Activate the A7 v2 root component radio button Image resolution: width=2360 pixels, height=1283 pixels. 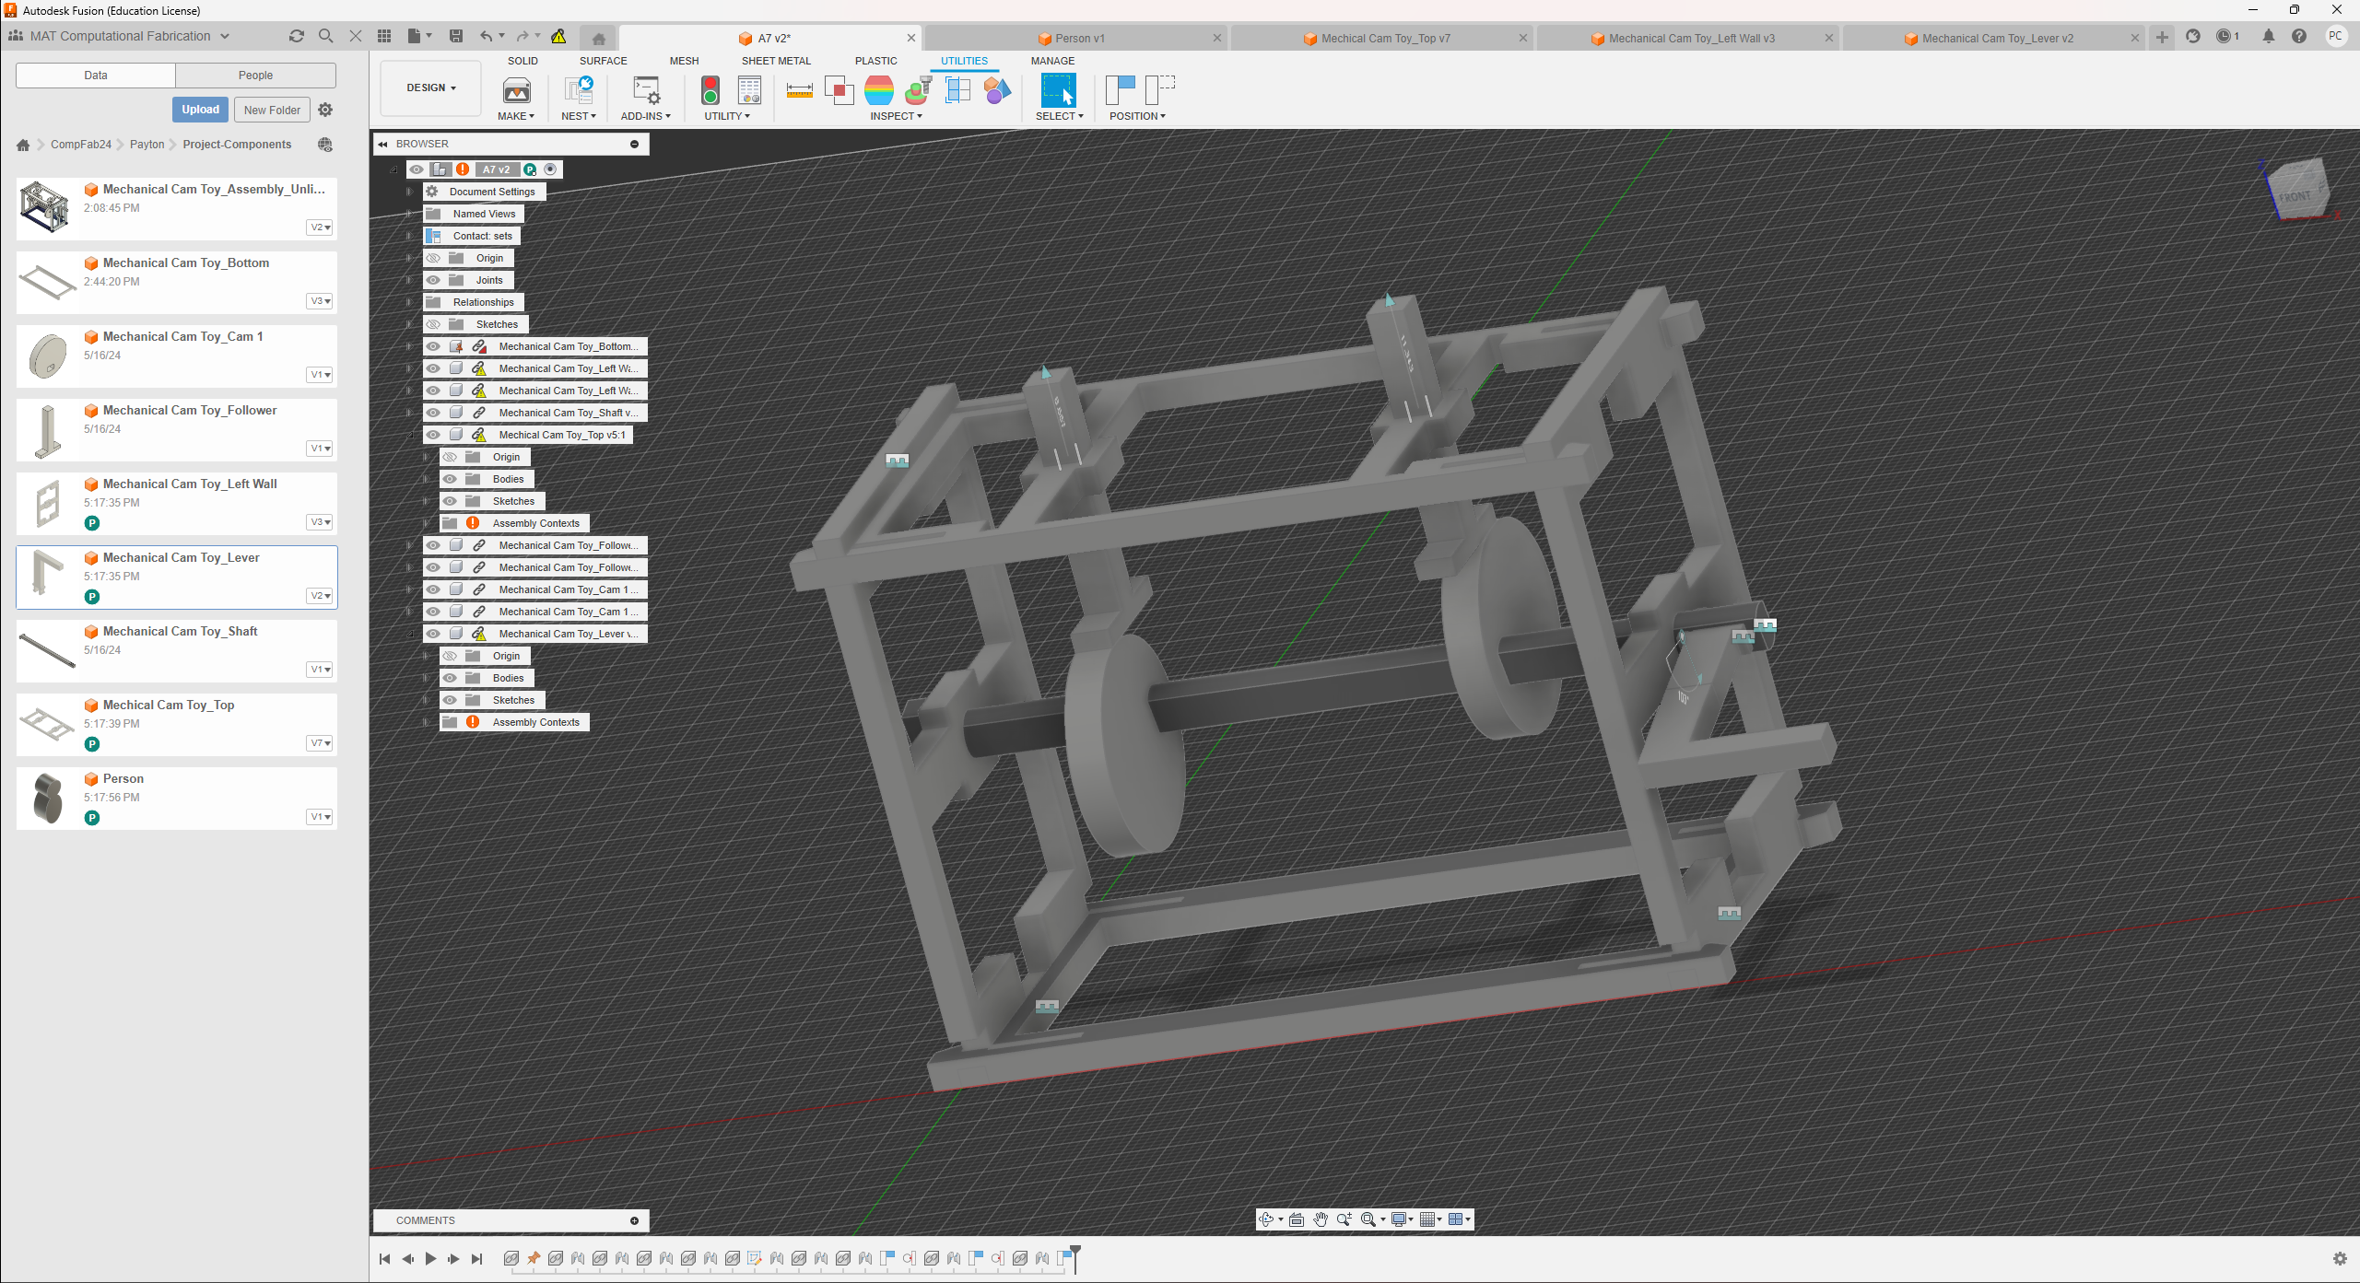pos(550,169)
